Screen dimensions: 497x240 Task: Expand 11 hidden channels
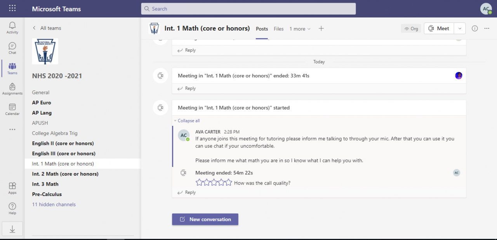pos(54,204)
